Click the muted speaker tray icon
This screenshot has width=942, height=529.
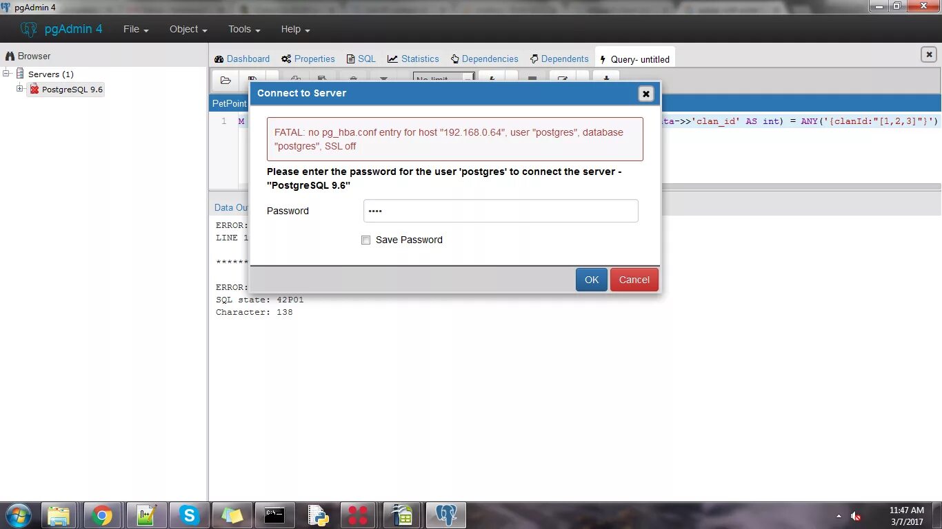pos(856,516)
